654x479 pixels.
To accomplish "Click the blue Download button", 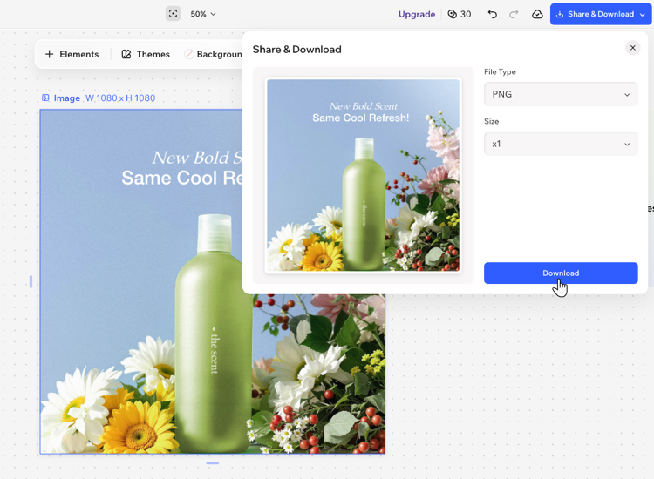I will (x=561, y=273).
